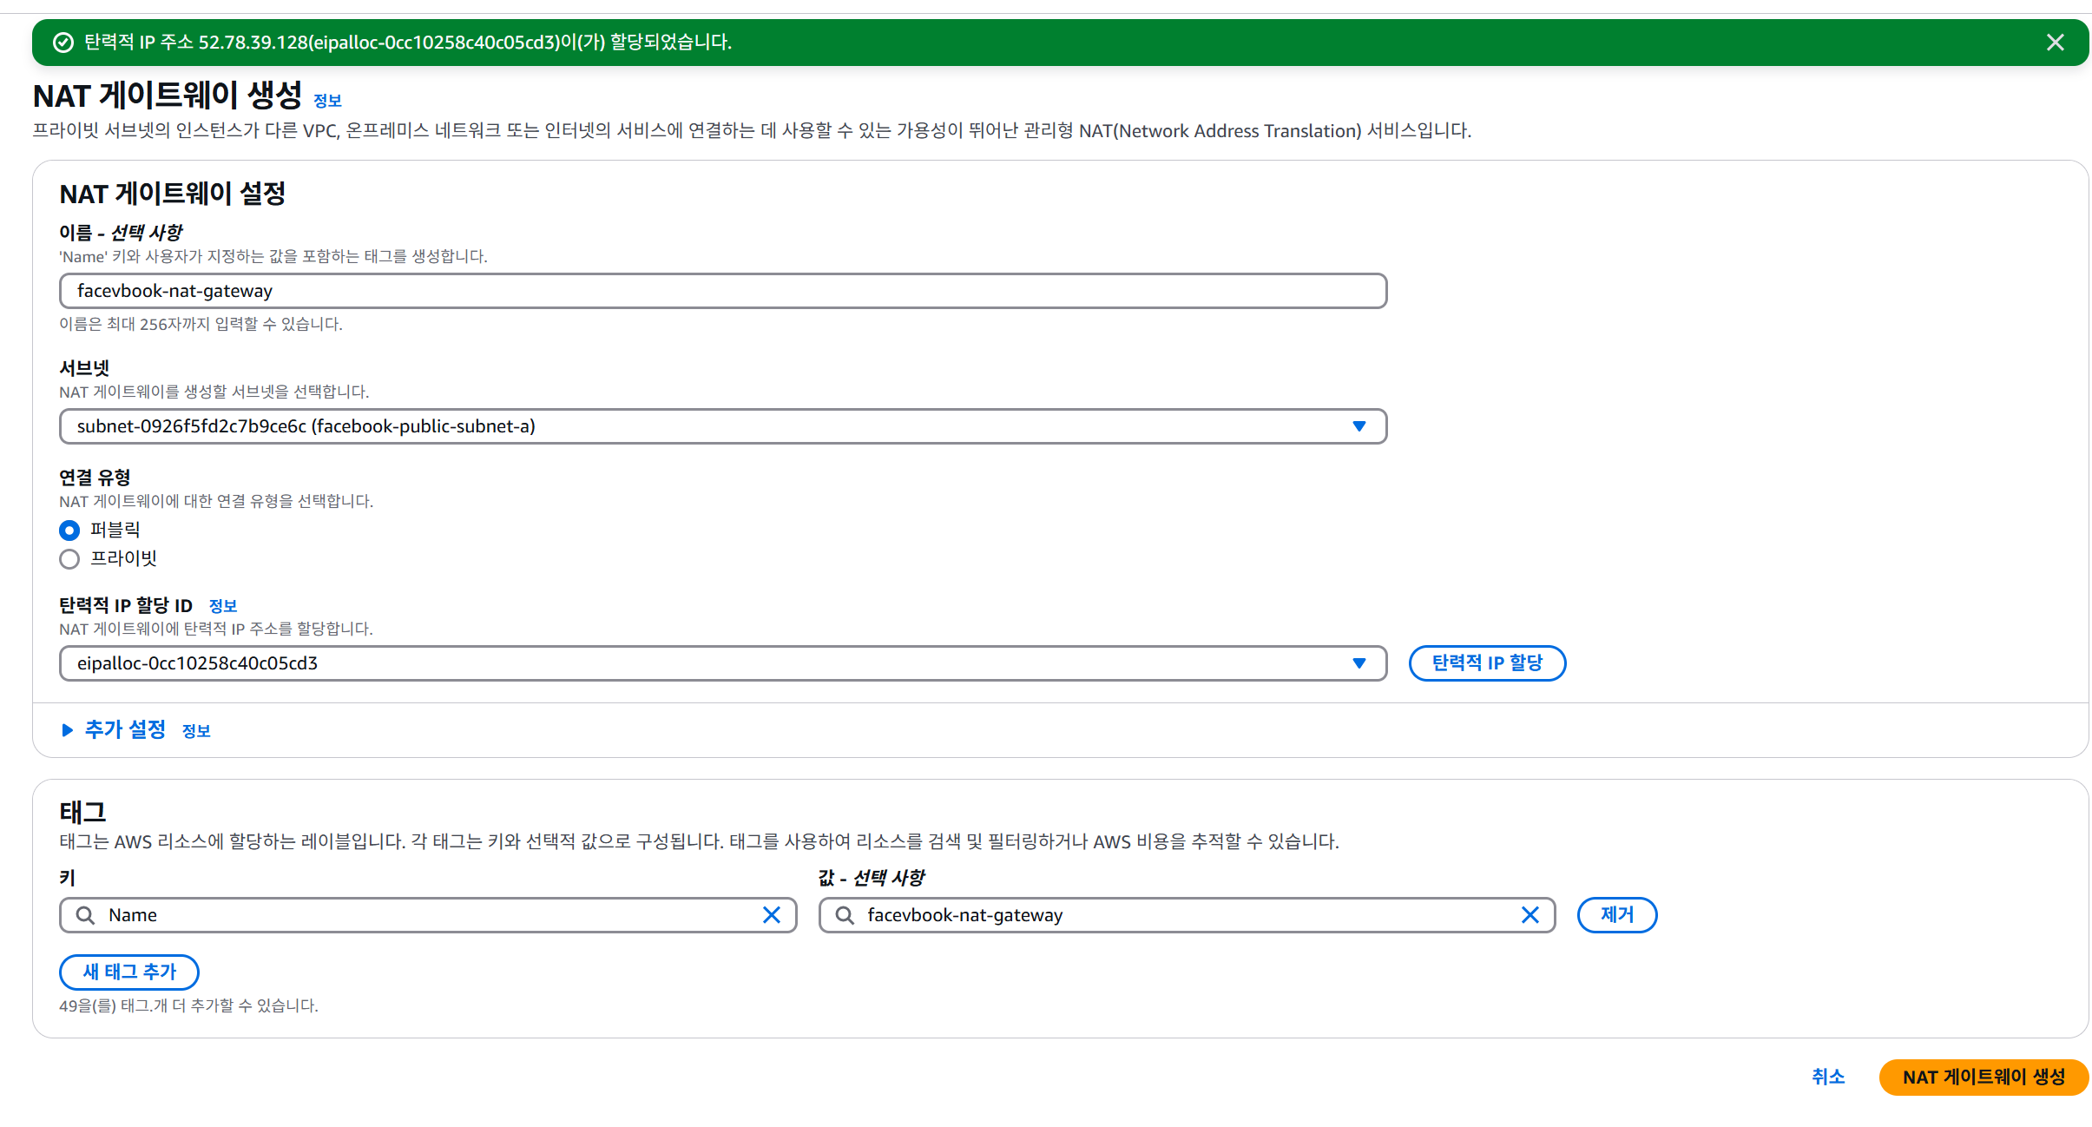Remove the tag with 제거 button
The image size is (2092, 1127).
[x=1616, y=915]
